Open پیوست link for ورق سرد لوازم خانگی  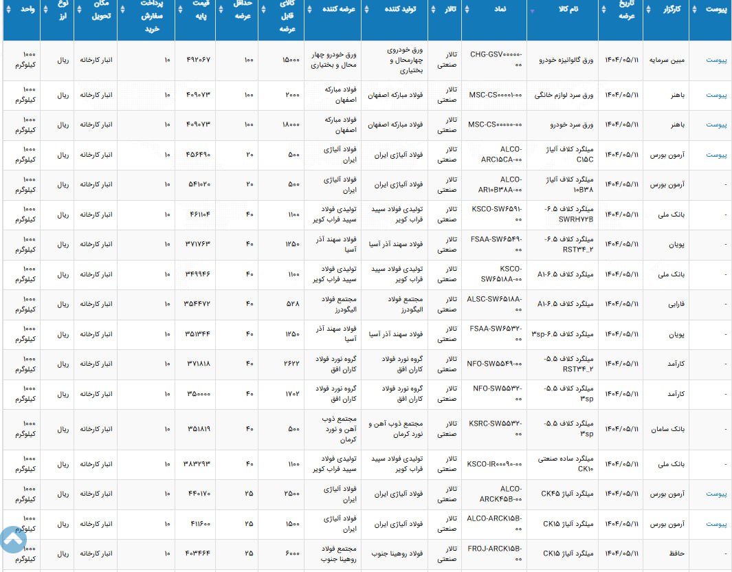tap(716, 95)
